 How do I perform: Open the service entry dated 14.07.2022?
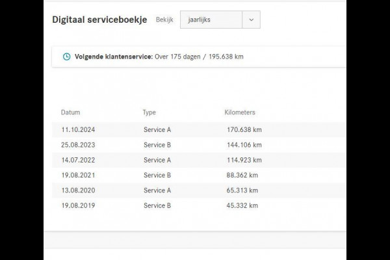click(76, 160)
